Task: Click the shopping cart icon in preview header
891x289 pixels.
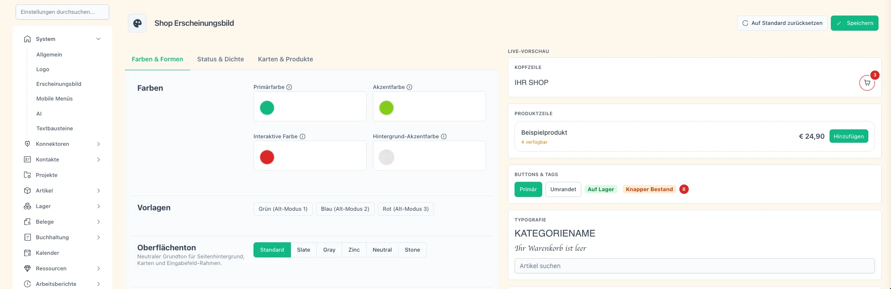Action: pyautogui.click(x=867, y=83)
